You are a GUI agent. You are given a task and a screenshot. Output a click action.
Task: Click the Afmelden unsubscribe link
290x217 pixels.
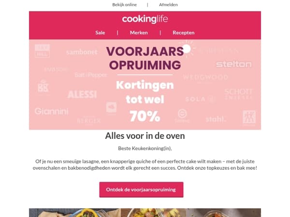click(x=168, y=5)
